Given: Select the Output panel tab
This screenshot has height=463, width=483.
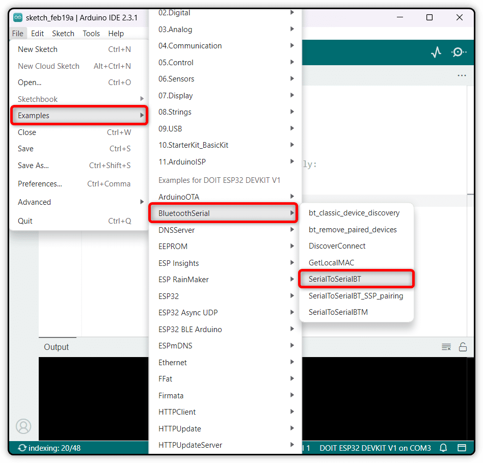Looking at the screenshot, I should [56, 347].
